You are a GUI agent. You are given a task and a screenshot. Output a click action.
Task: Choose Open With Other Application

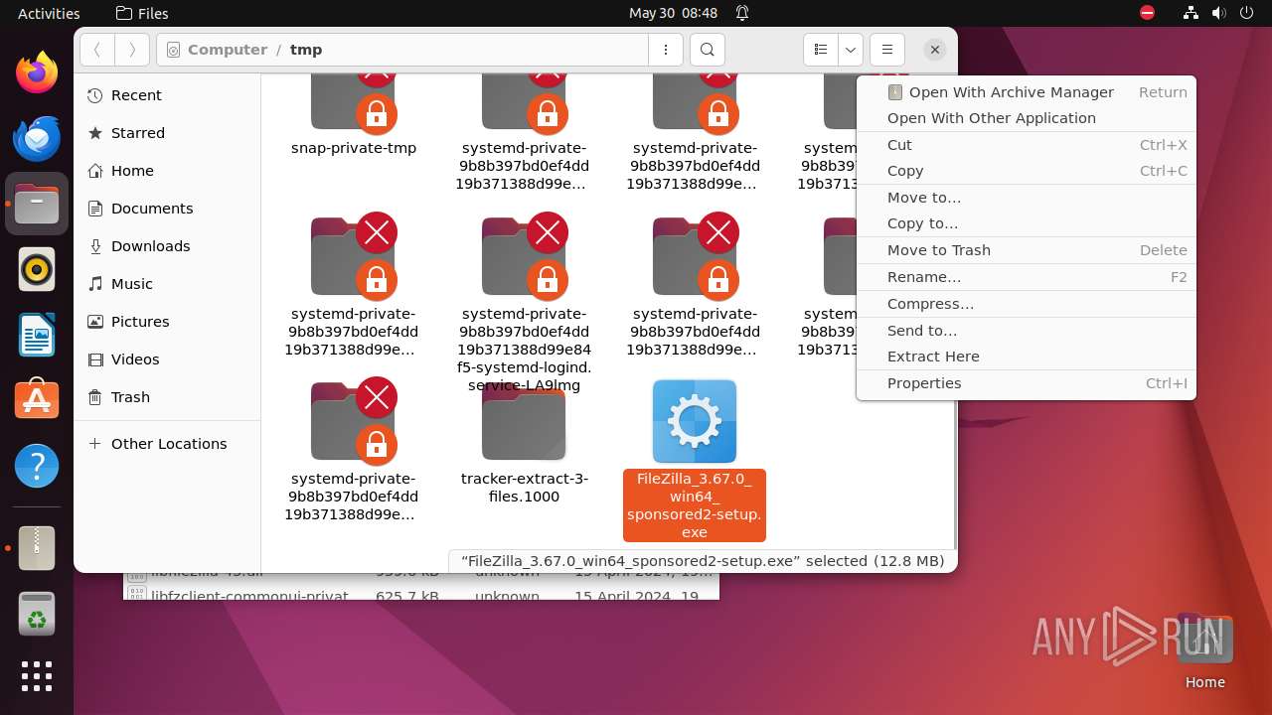coord(1026,118)
